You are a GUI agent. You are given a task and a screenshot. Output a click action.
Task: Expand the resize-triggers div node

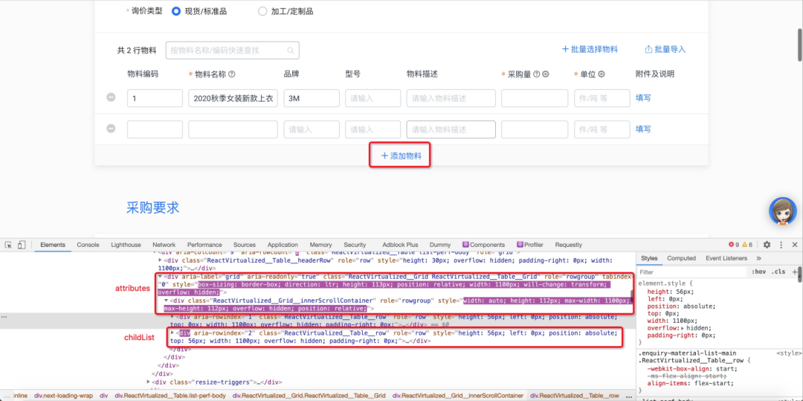tap(149, 382)
